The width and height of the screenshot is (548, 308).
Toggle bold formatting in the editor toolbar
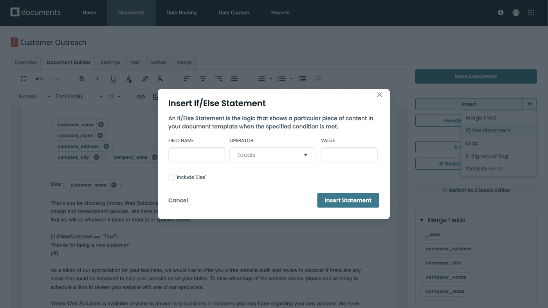pos(81,78)
